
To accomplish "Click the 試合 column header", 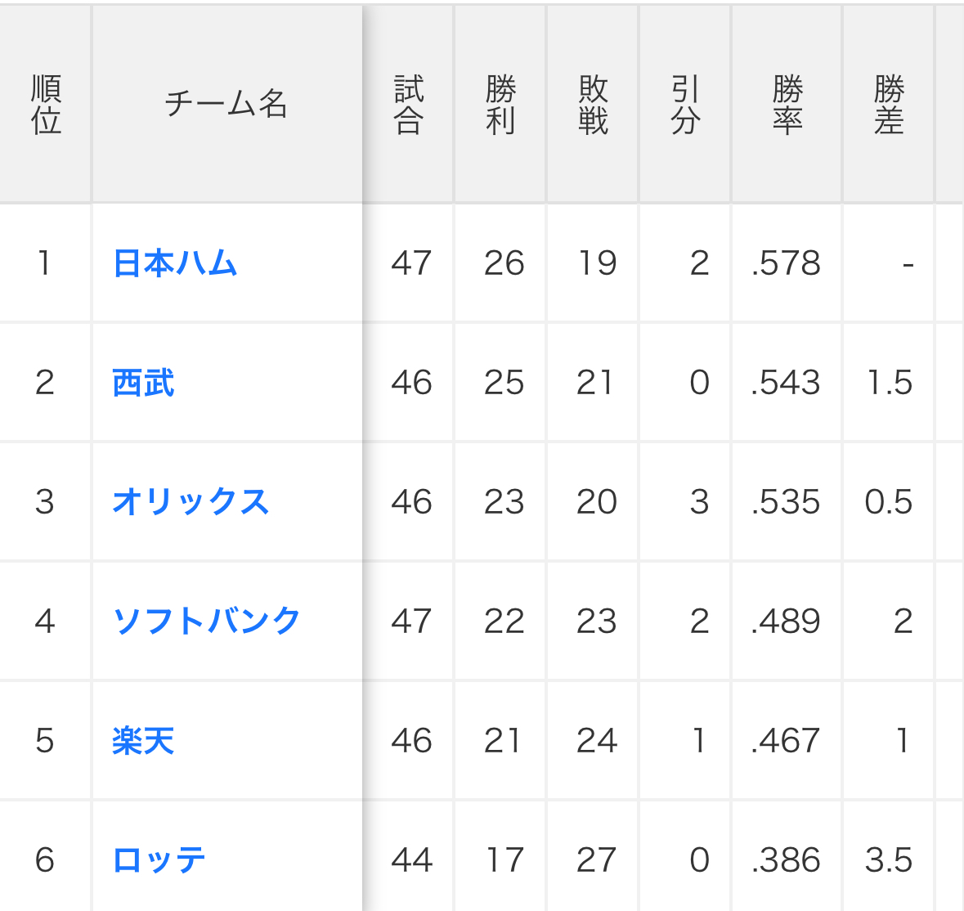I will click(x=409, y=105).
